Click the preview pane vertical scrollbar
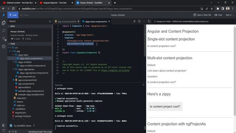 click(x=235, y=71)
